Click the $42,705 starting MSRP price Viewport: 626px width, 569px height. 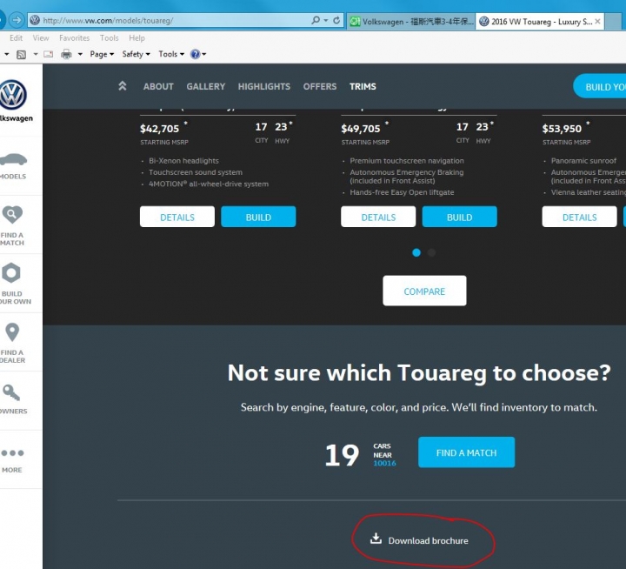coord(159,129)
